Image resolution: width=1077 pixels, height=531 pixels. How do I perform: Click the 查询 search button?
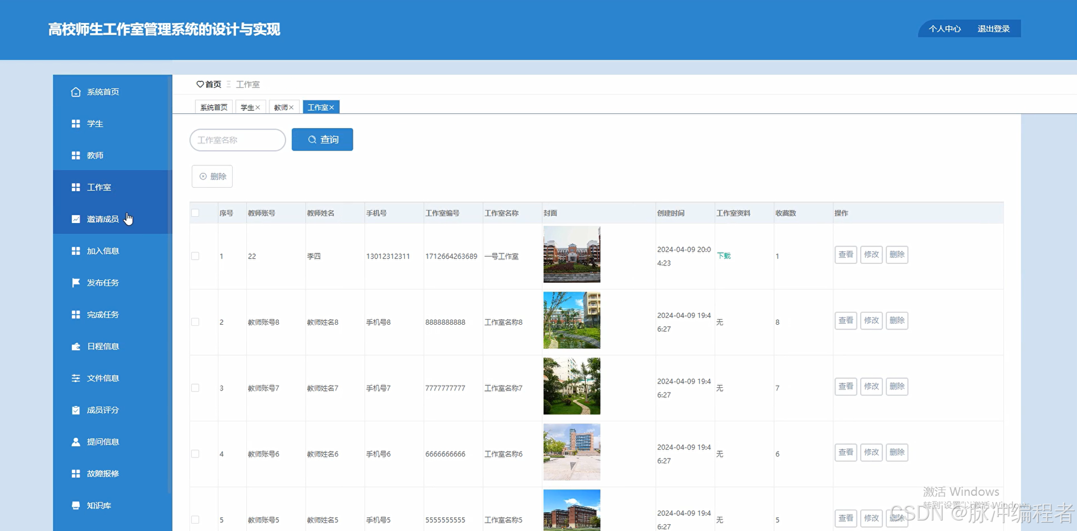[x=322, y=140]
